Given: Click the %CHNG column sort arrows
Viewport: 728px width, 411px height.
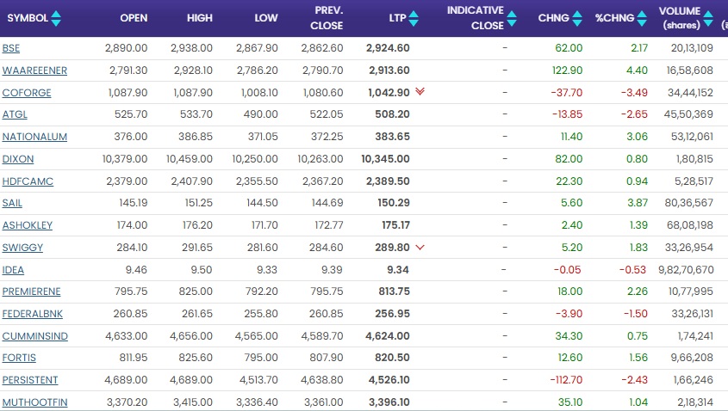Looking at the screenshot, I should pyautogui.click(x=643, y=18).
